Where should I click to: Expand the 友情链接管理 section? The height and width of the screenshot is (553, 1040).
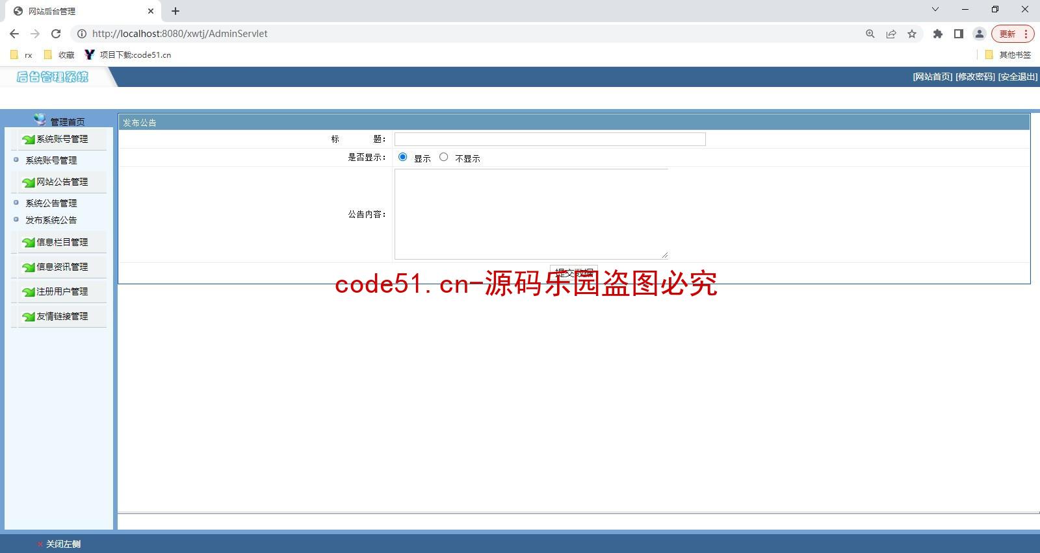(x=62, y=316)
